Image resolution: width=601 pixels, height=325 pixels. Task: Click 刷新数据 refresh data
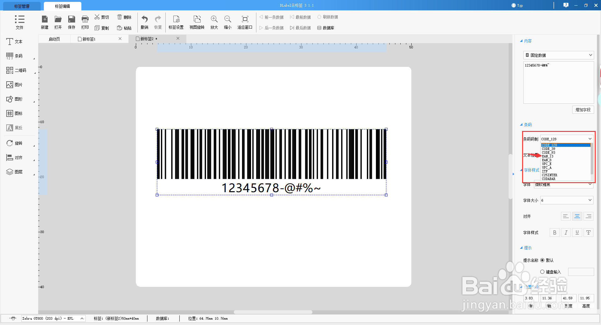point(328,17)
